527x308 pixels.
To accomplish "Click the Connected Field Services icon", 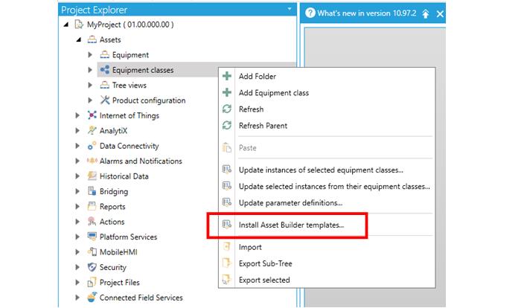I will [x=92, y=298].
